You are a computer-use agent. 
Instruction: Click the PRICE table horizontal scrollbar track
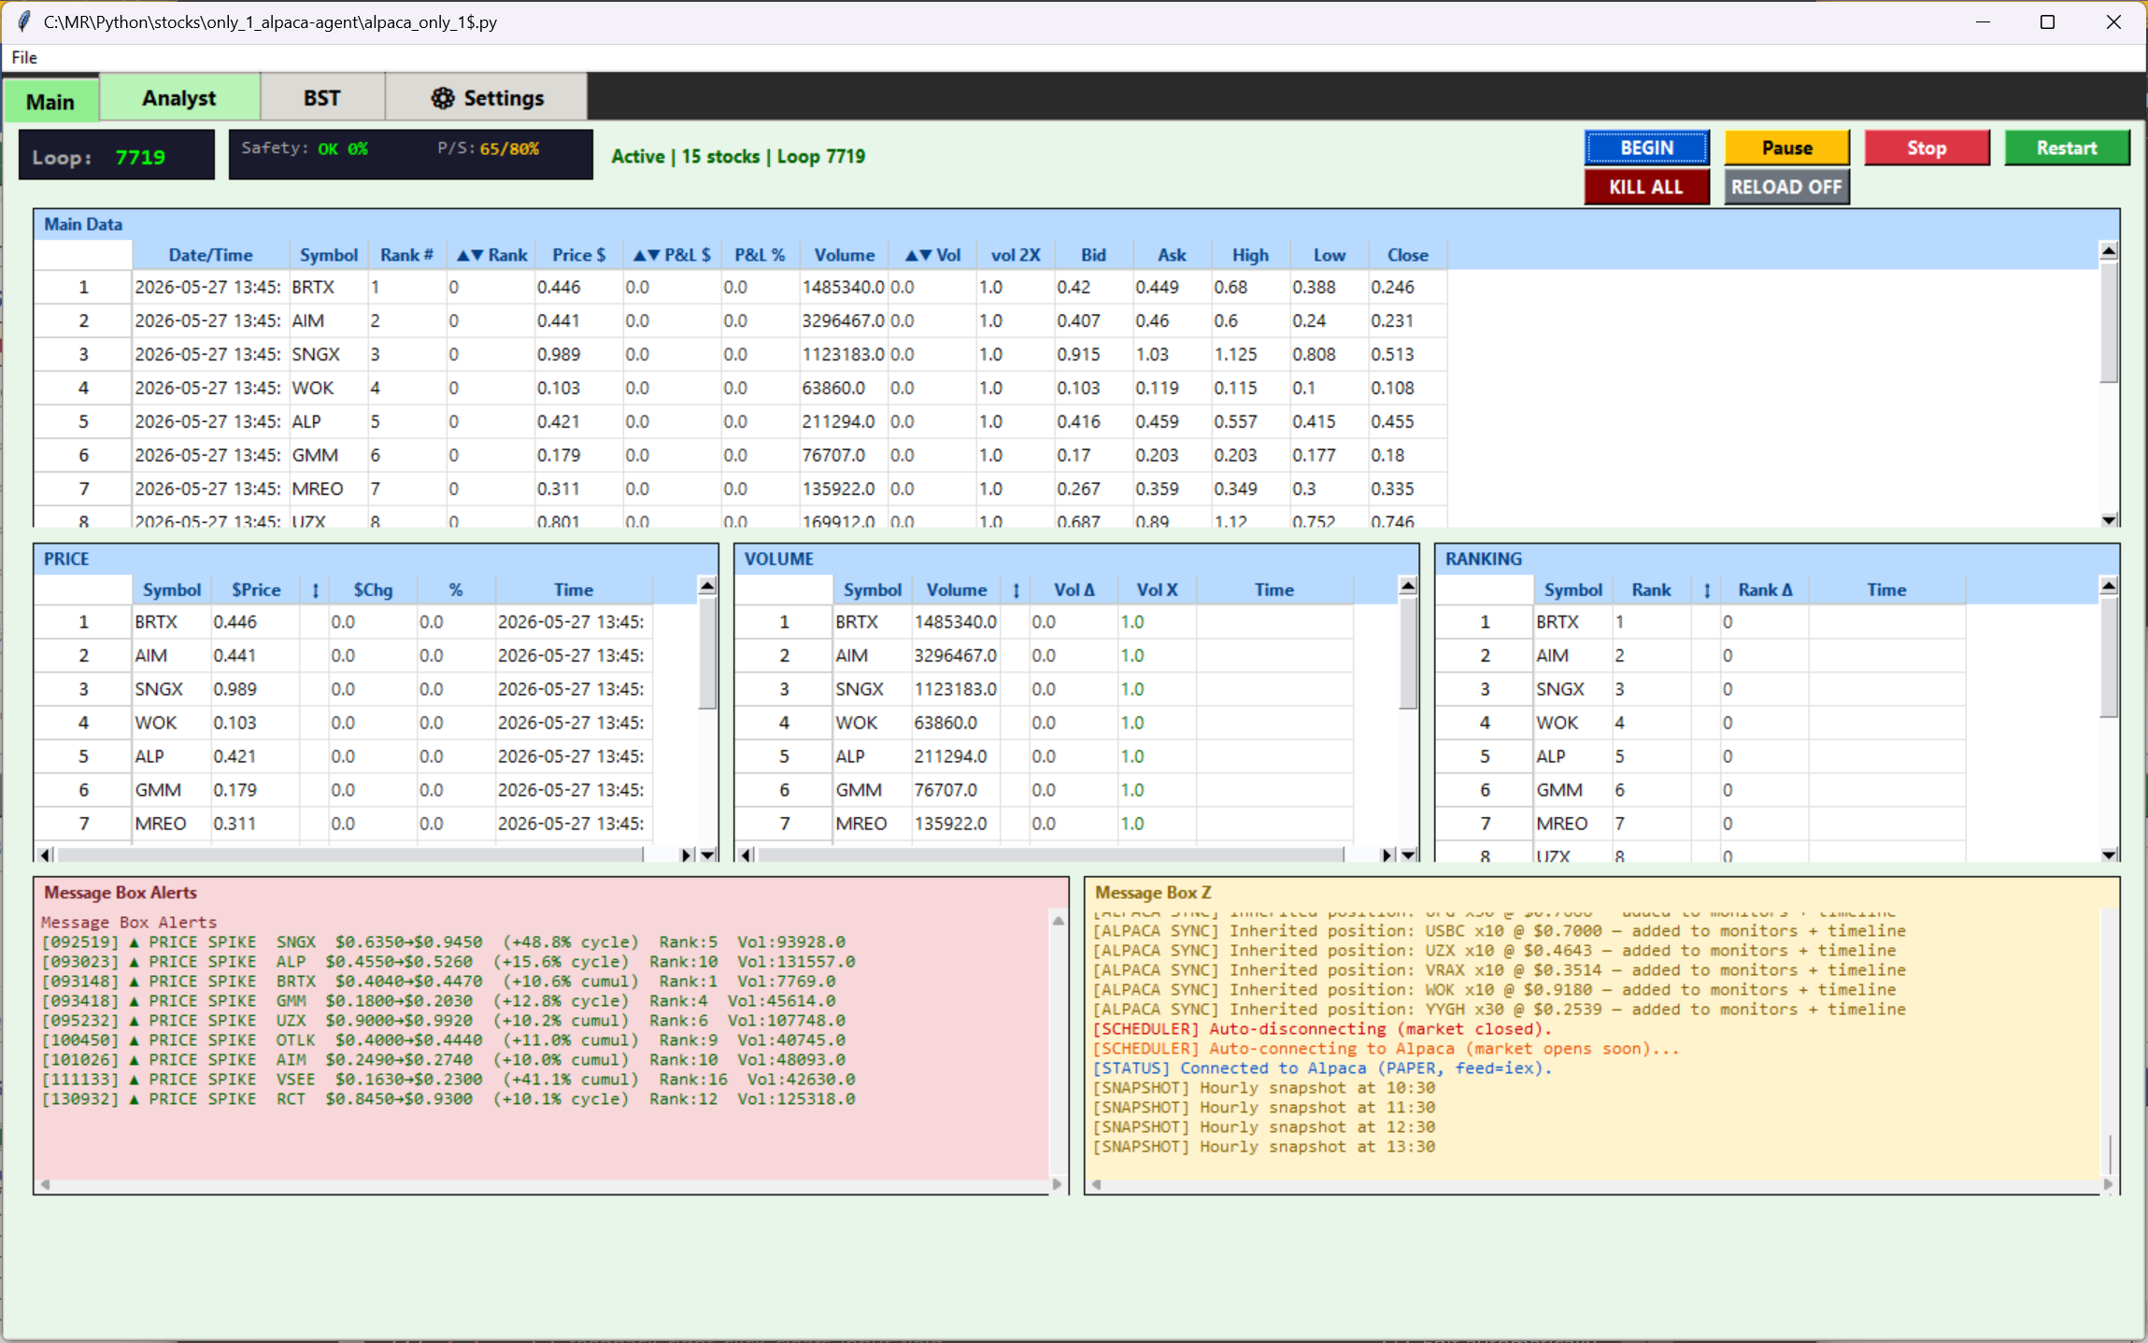pos(350,855)
